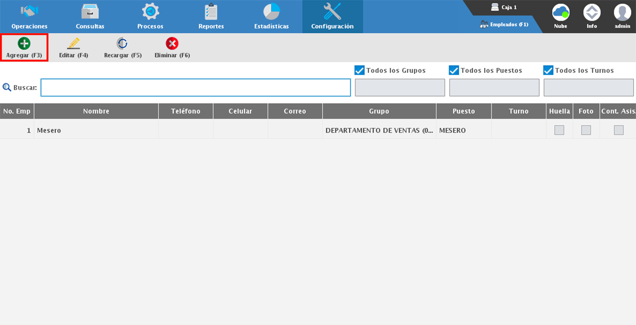Open the Puestos filter dropdown box
This screenshot has width=636, height=325.
pyautogui.click(x=494, y=87)
